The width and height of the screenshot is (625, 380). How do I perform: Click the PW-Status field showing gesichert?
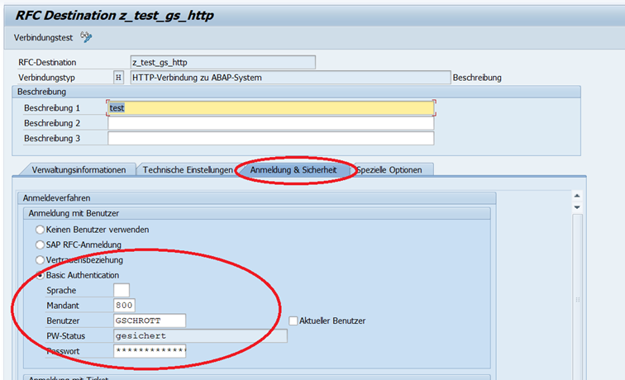(x=200, y=335)
